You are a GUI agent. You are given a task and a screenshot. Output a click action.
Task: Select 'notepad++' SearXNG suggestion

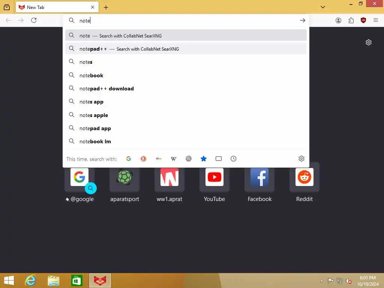tap(186, 49)
